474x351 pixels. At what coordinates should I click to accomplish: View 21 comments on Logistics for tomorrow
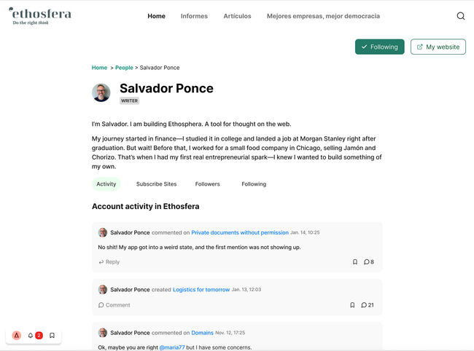coord(367,305)
